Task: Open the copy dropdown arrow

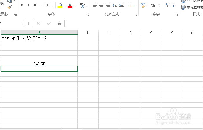Action: (14, 1)
